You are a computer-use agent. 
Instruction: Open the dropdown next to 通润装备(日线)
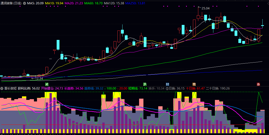25,3
